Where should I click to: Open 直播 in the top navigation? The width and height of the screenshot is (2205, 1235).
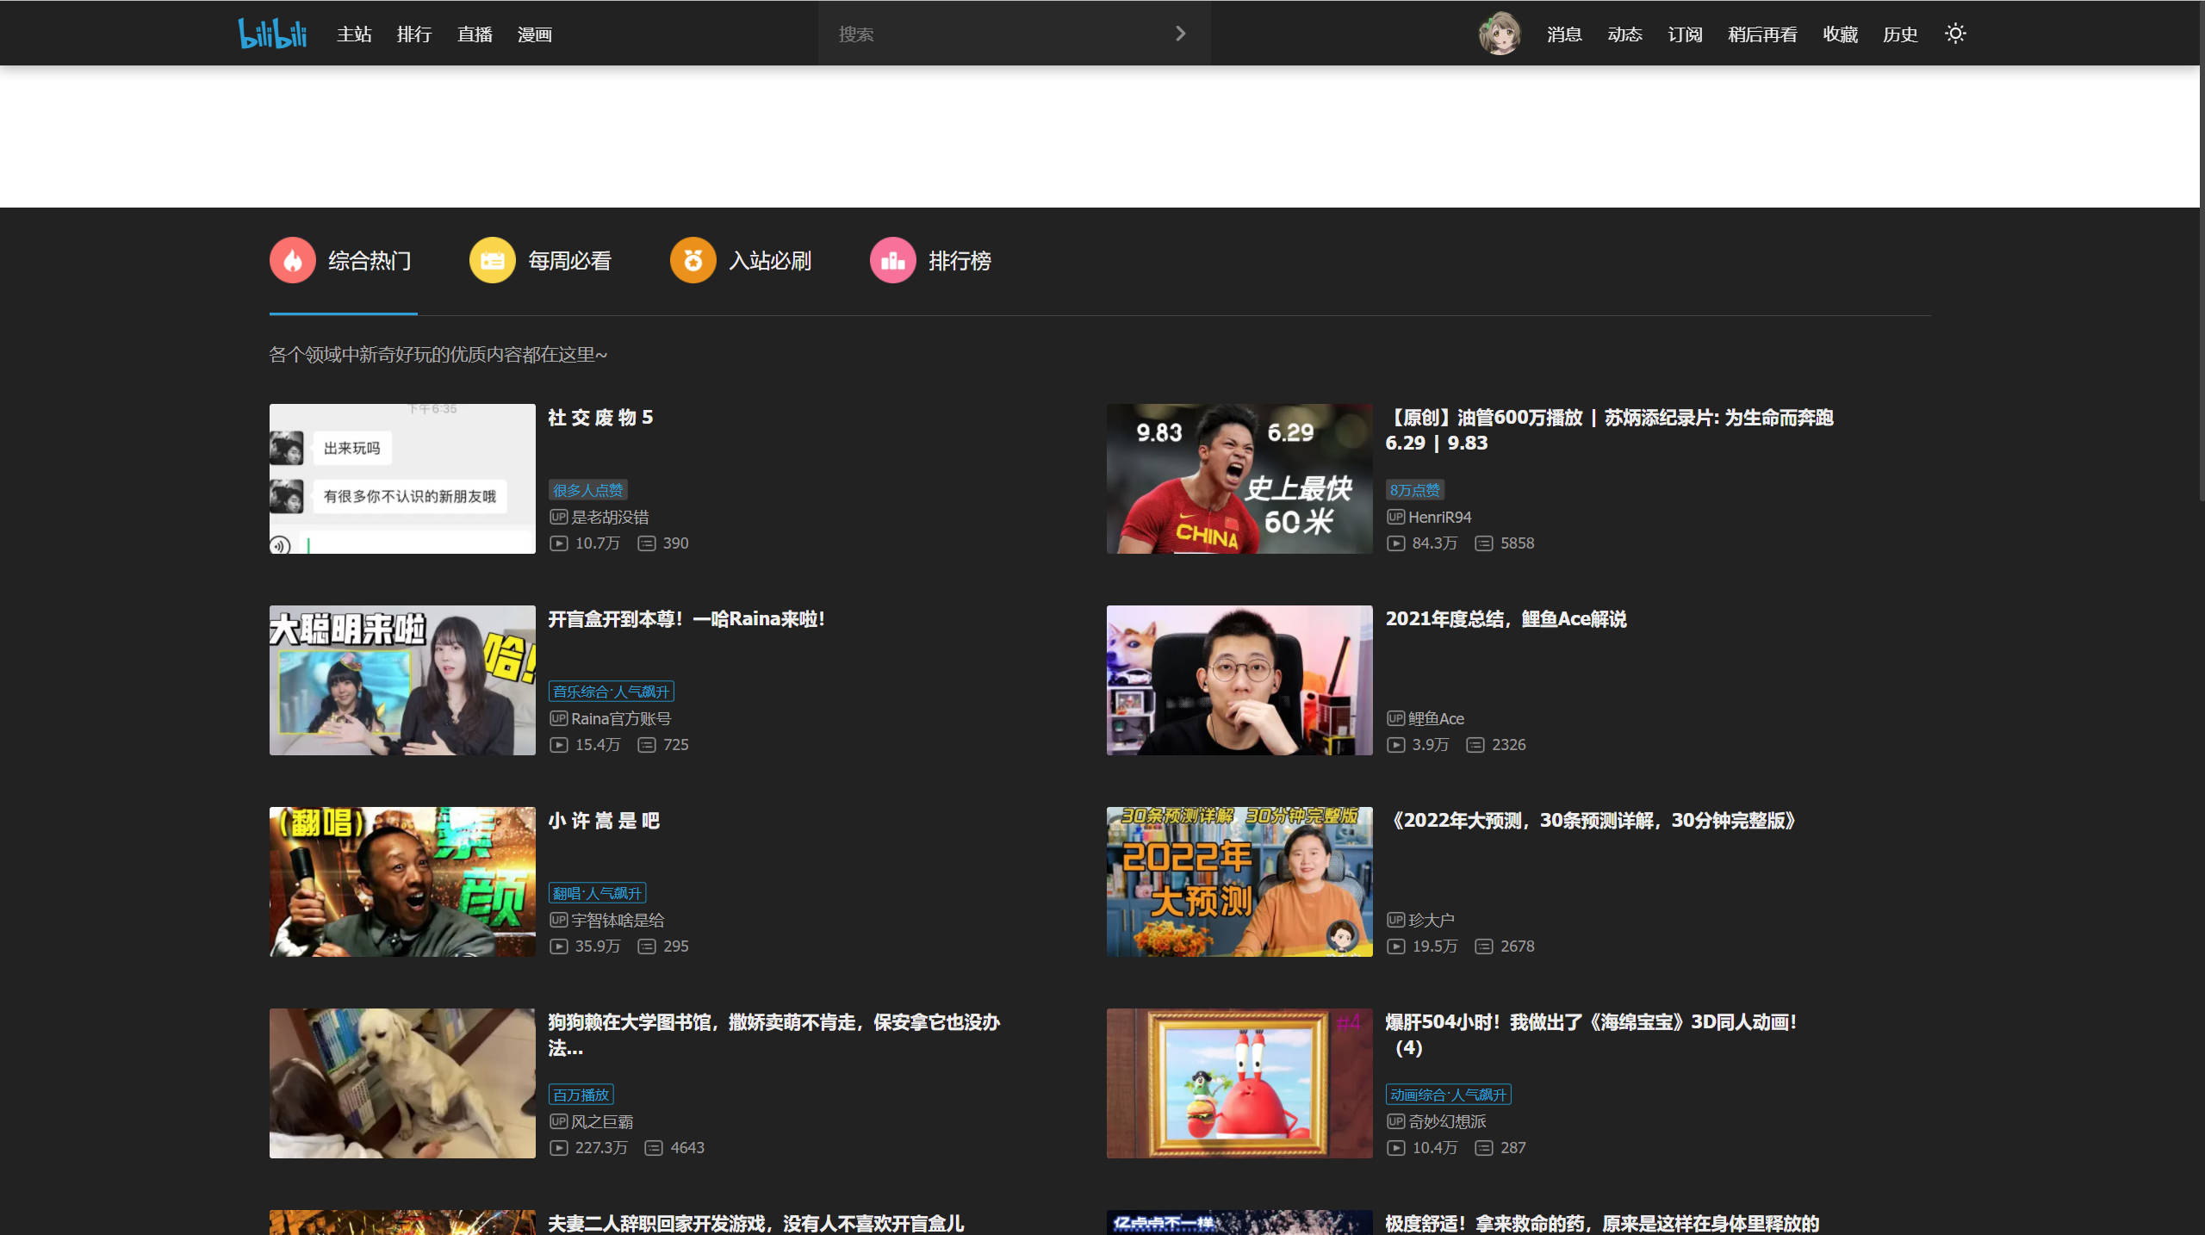coord(475,34)
